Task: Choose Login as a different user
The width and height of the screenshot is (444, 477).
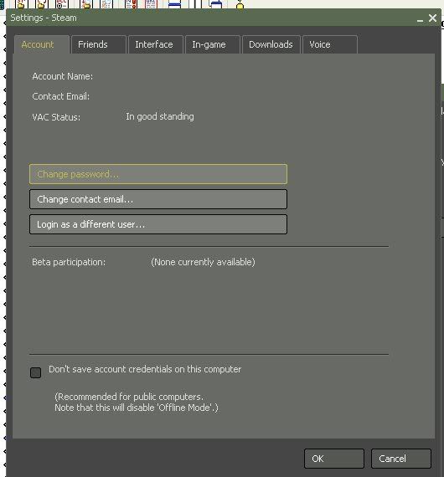Action: click(x=158, y=224)
